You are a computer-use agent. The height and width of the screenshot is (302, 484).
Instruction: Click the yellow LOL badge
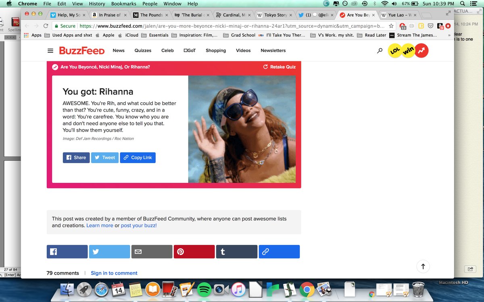click(395, 51)
